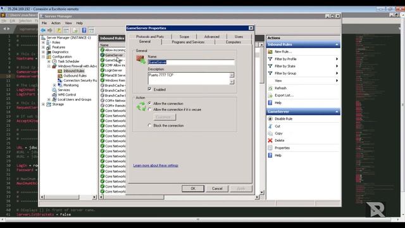Click the New Rule icon in Actions
The width and height of the screenshot is (405, 228).
tap(270, 52)
